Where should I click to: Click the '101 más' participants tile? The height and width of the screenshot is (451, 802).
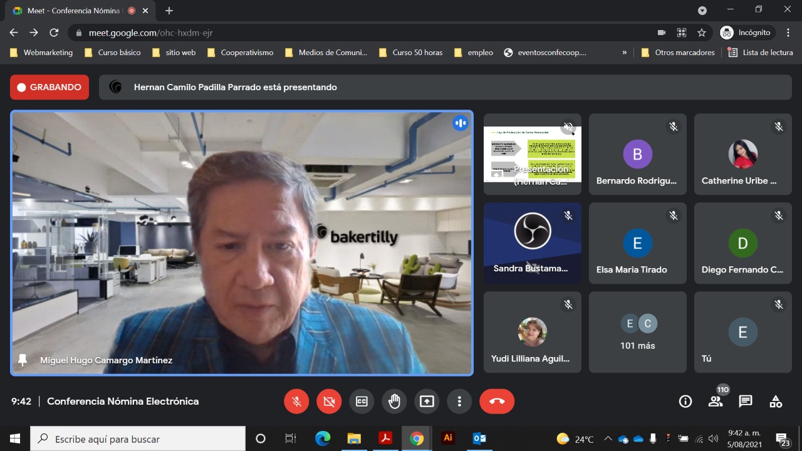637,332
